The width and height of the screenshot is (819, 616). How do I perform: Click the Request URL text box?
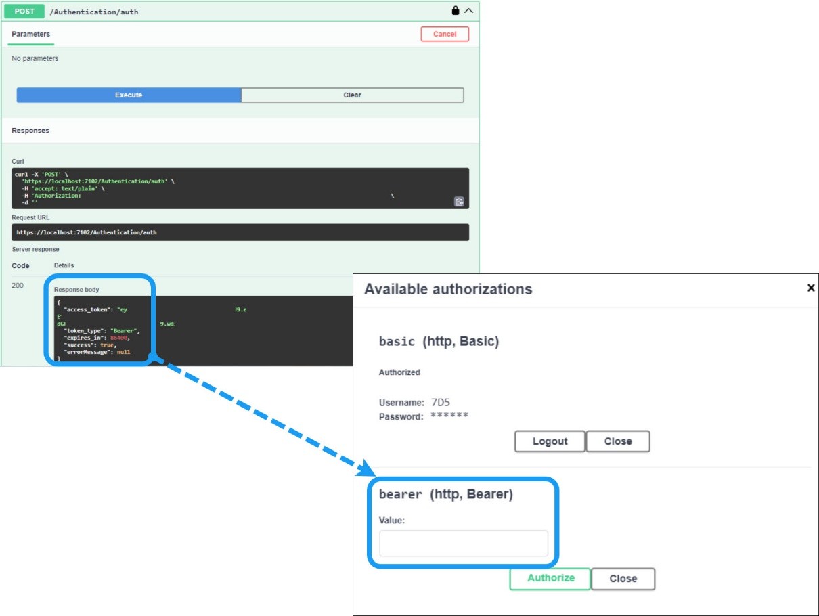(x=240, y=232)
